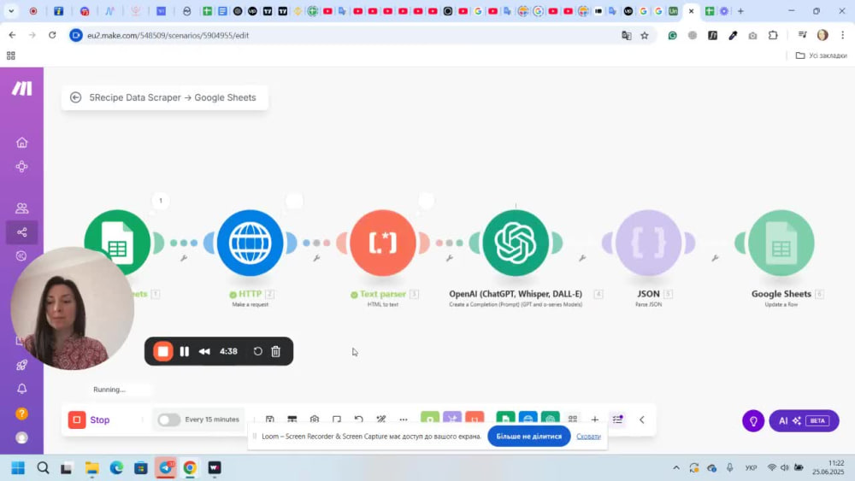Viewport: 855px width, 481px height.
Task: Open the orange Help question mark
Action: (22, 414)
